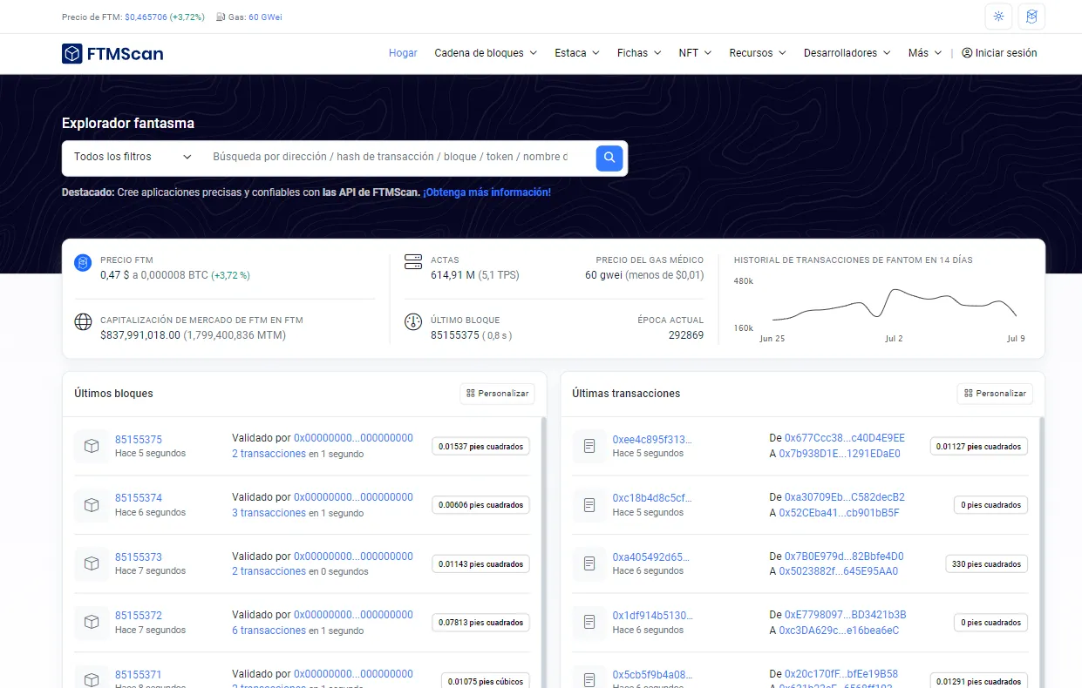1082x688 pixels.
Task: Toggle light/dark theme with the sun icon
Action: click(x=997, y=16)
